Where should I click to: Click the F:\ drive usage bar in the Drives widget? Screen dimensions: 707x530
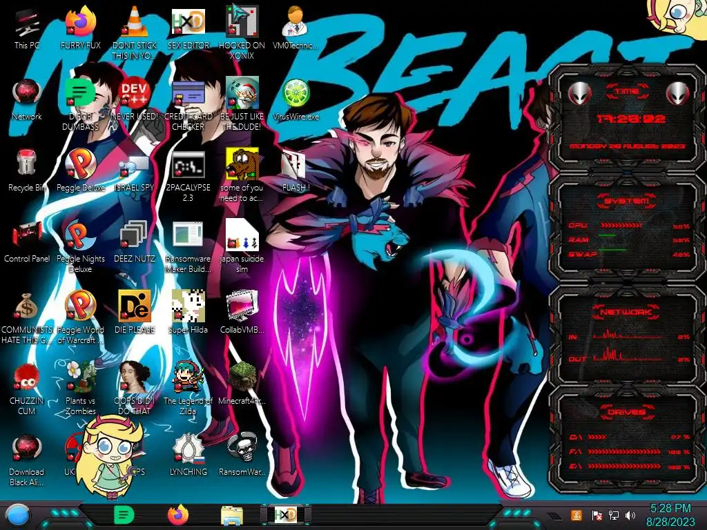pyautogui.click(x=624, y=451)
